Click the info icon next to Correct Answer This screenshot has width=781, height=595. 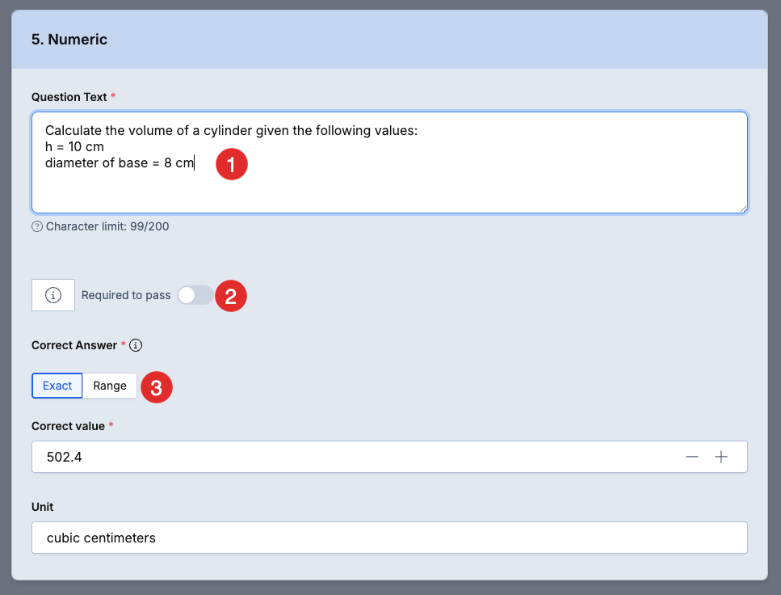click(x=136, y=345)
